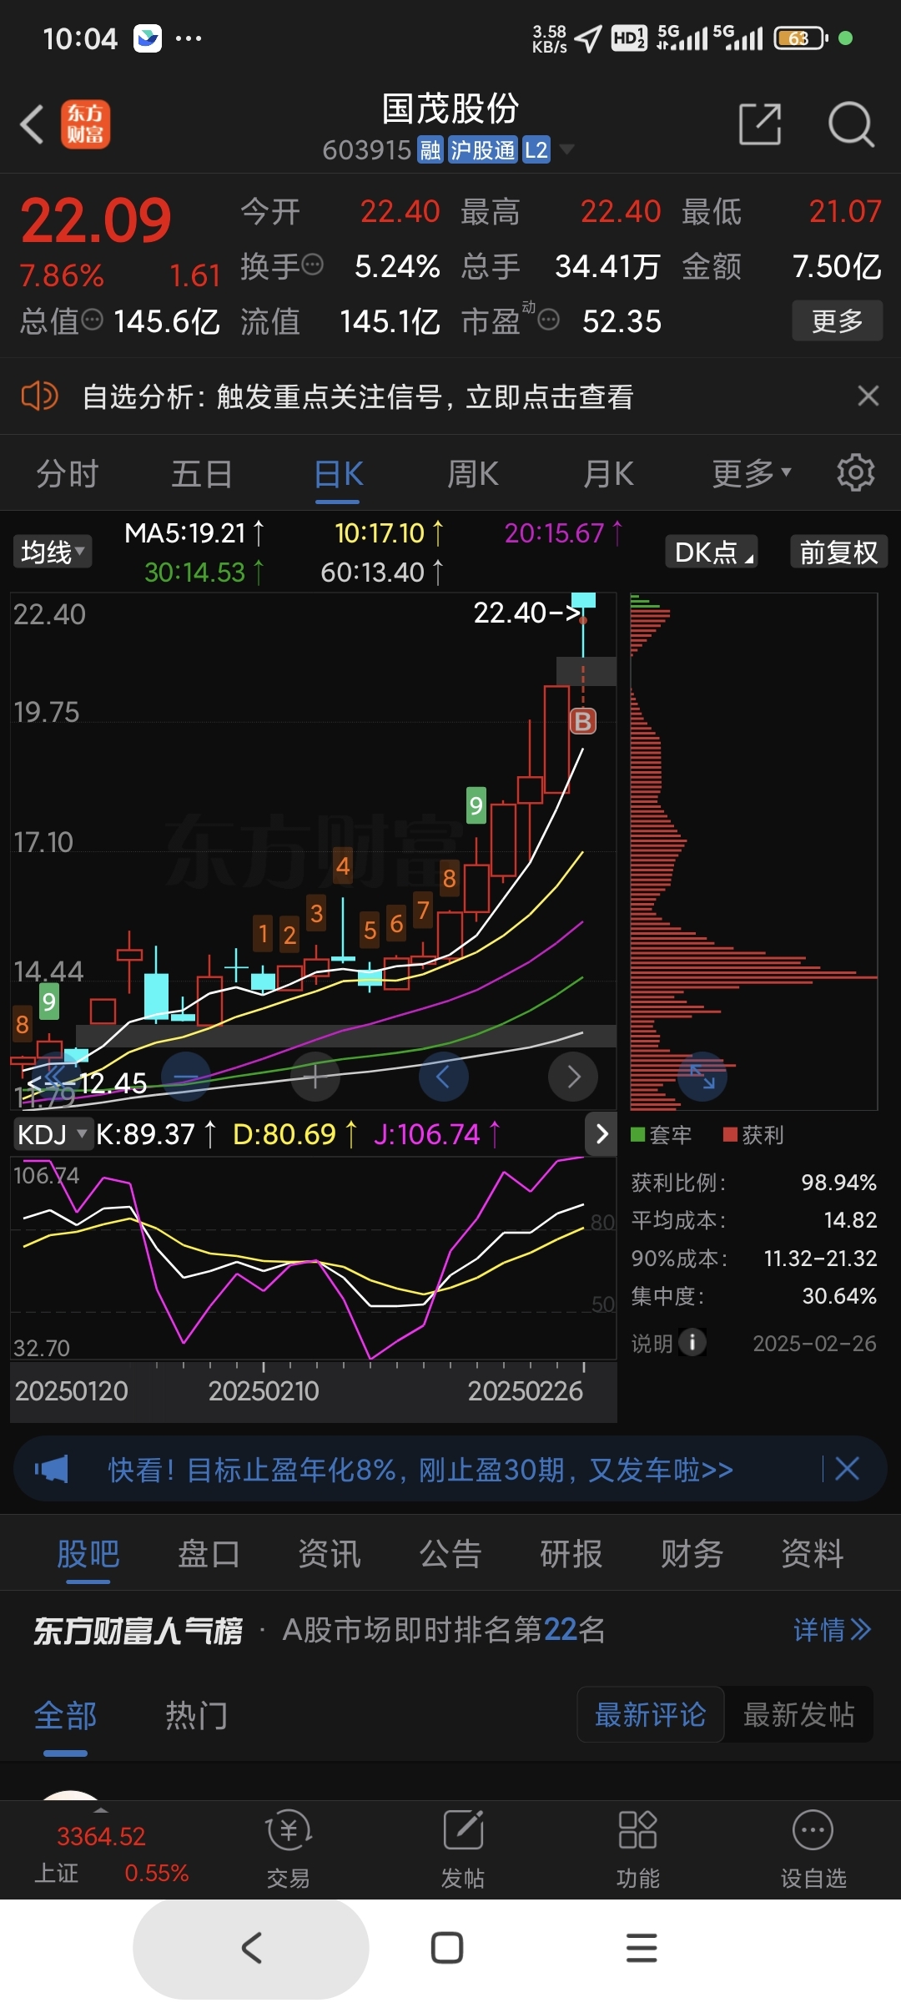The image size is (901, 2003).
Task: Dismiss the 自选分析 notice
Action: [868, 396]
